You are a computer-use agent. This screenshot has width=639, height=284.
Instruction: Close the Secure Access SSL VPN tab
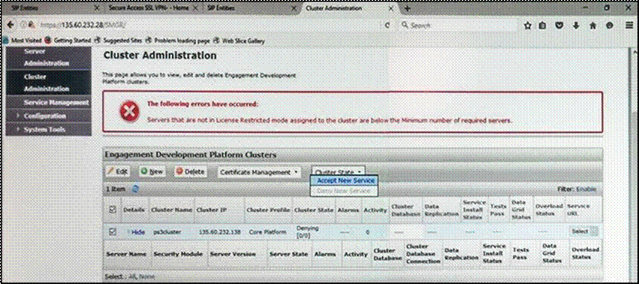pyautogui.click(x=195, y=8)
